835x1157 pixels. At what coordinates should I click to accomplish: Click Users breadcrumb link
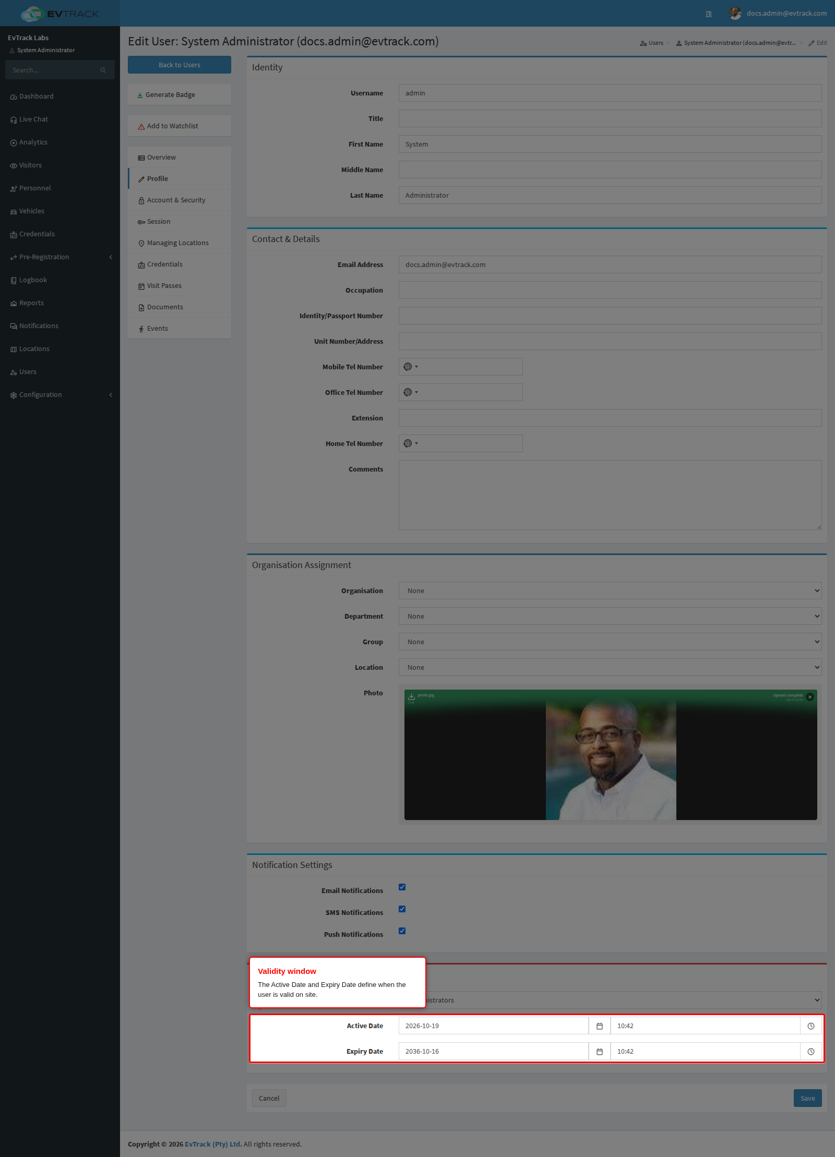652,43
